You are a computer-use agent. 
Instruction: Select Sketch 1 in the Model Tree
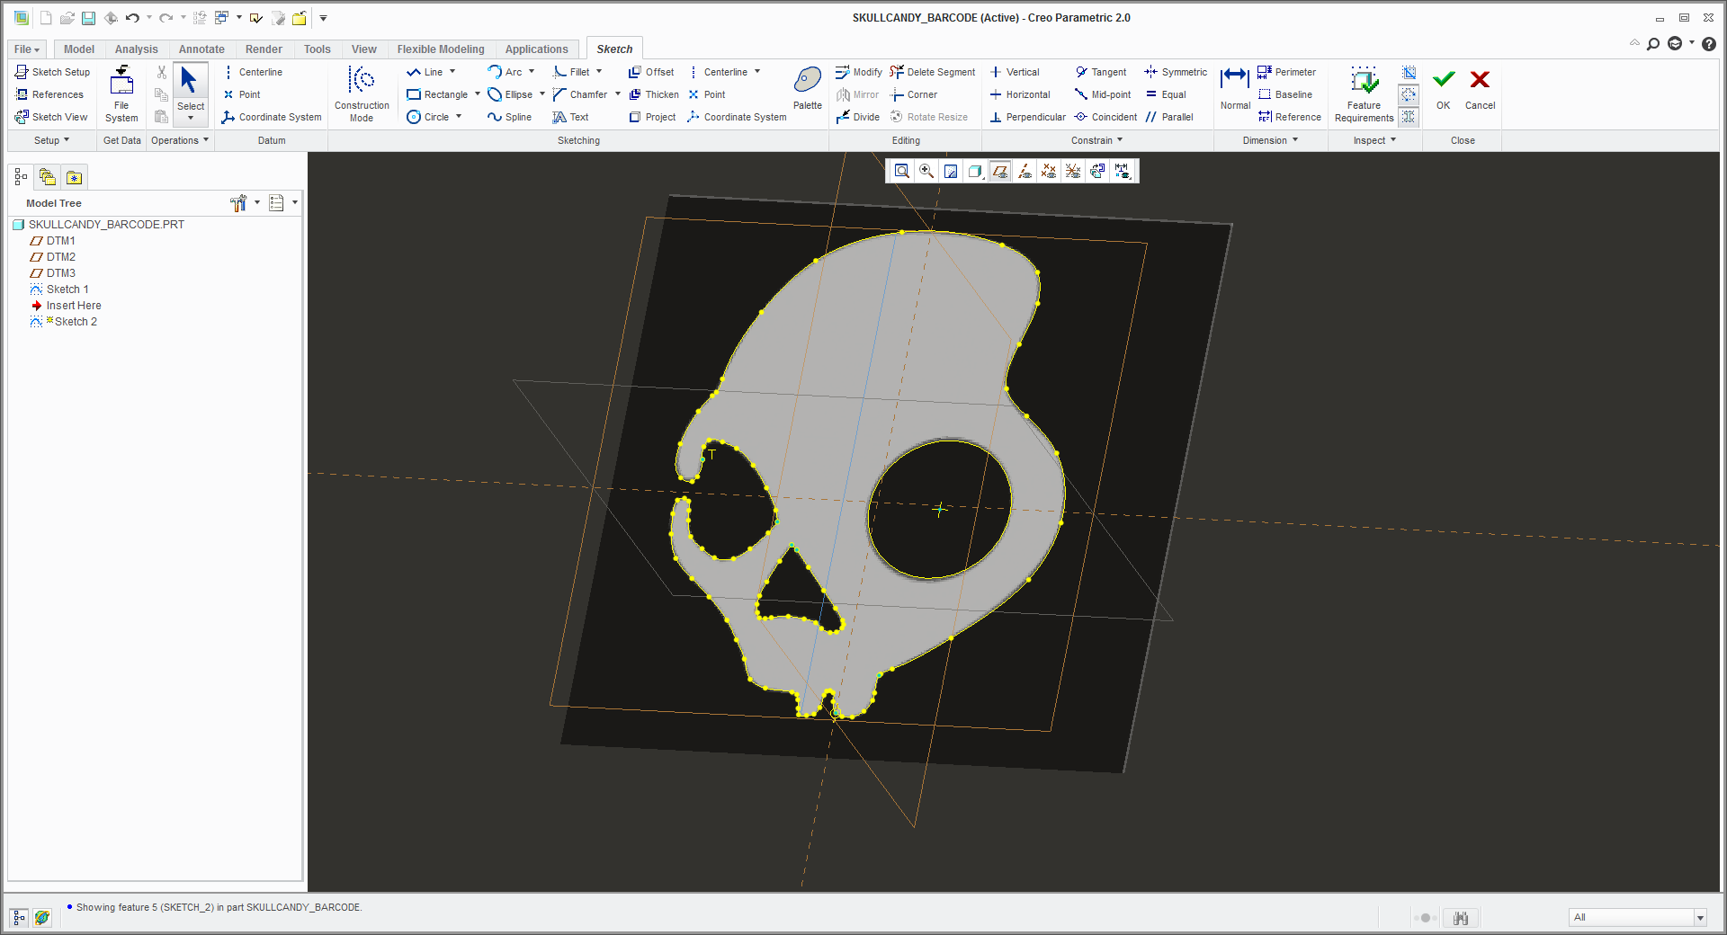pos(67,289)
